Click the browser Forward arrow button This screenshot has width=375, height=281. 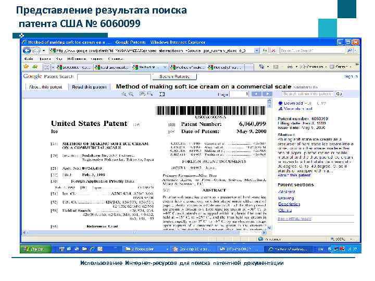coord(36,50)
